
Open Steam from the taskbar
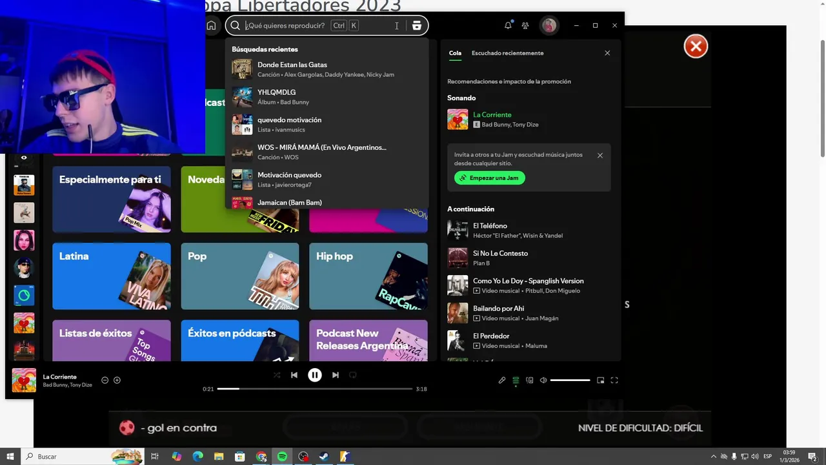324,457
